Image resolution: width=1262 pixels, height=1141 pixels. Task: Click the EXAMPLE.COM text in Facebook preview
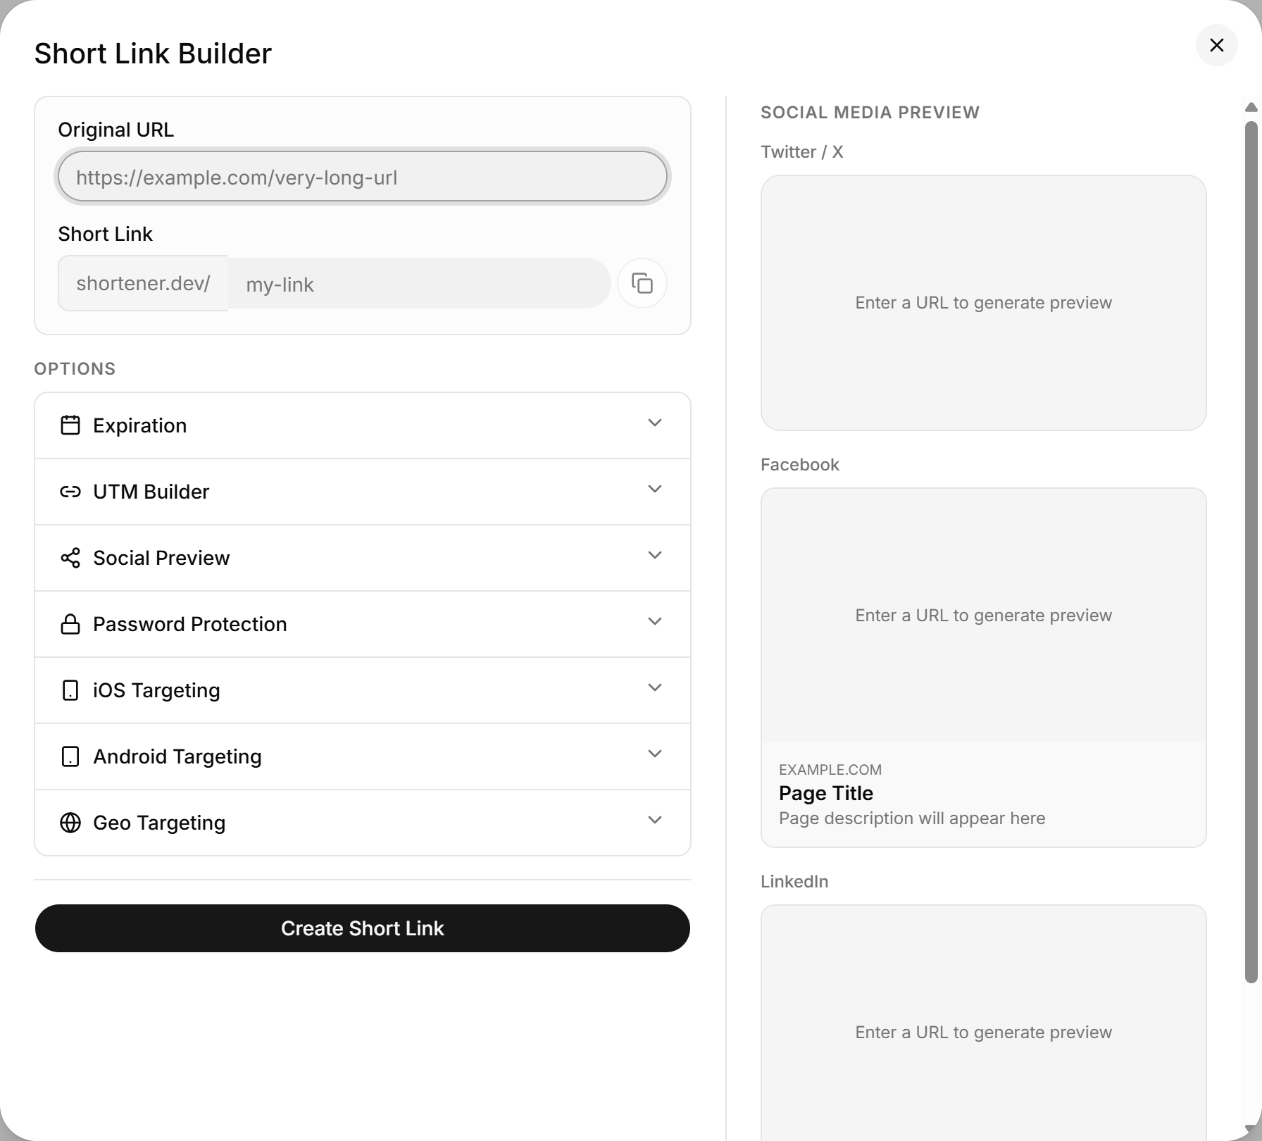pyautogui.click(x=830, y=770)
